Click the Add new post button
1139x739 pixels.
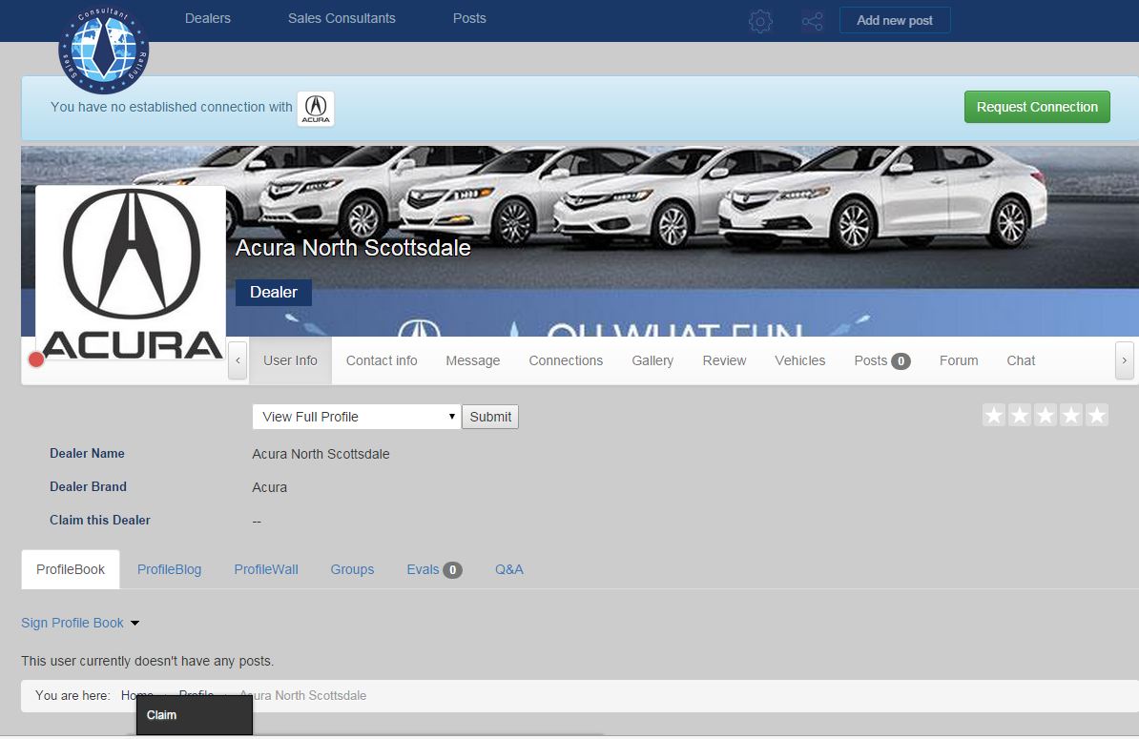click(x=895, y=20)
